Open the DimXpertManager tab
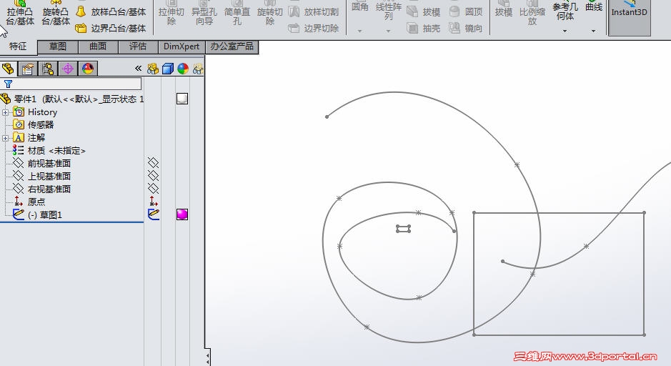 click(x=68, y=69)
